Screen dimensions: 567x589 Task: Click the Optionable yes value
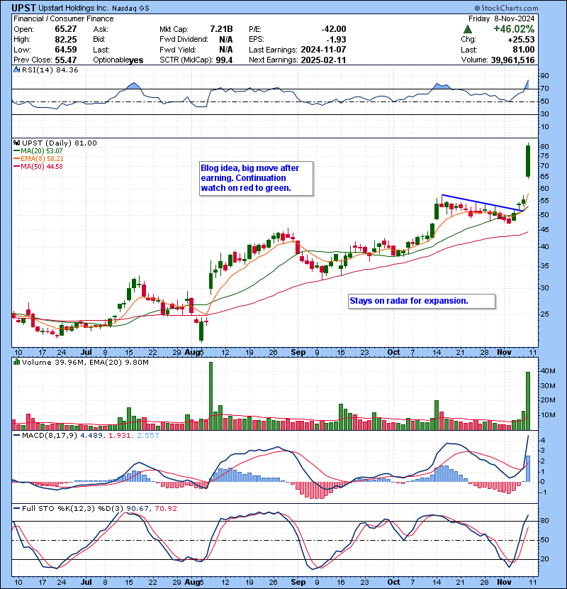tap(136, 60)
